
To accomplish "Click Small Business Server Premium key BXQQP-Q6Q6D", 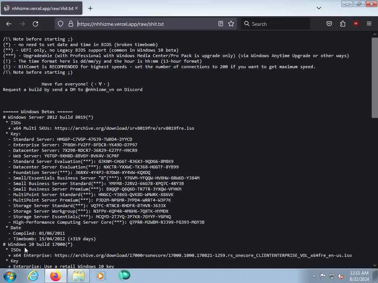I will coord(144,189).
